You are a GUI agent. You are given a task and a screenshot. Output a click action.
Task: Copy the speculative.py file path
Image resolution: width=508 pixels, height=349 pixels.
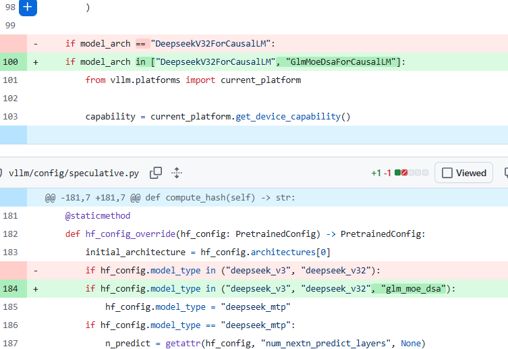coord(156,173)
